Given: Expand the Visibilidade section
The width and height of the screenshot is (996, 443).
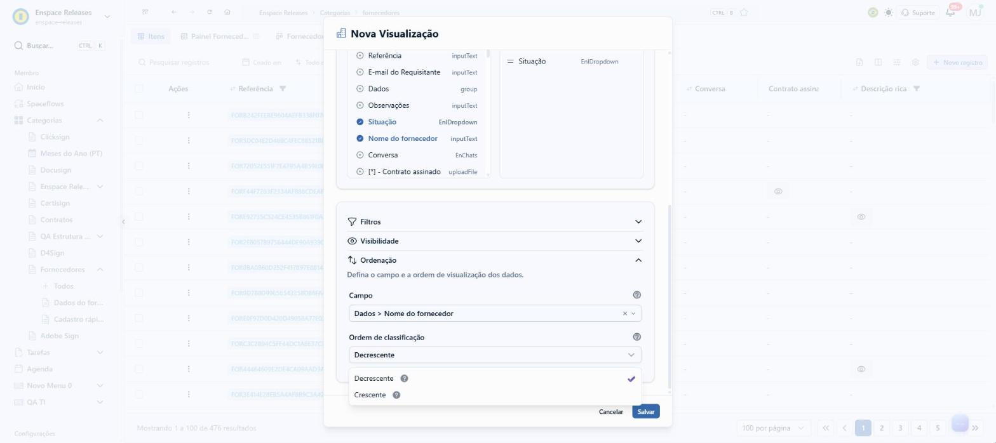Looking at the screenshot, I should click(495, 241).
